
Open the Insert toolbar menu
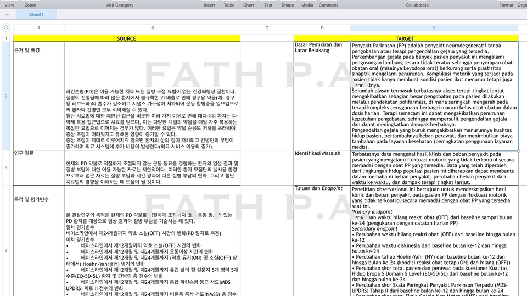pyautogui.click(x=209, y=5)
